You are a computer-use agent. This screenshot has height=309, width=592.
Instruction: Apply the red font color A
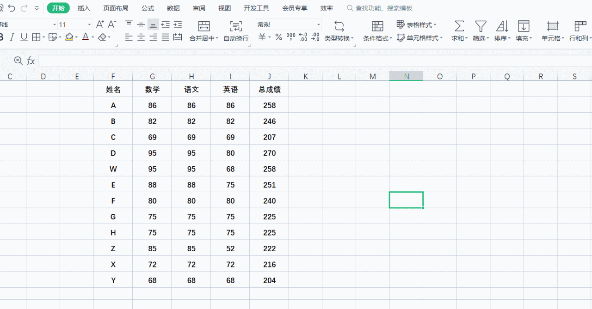pyautogui.click(x=85, y=37)
